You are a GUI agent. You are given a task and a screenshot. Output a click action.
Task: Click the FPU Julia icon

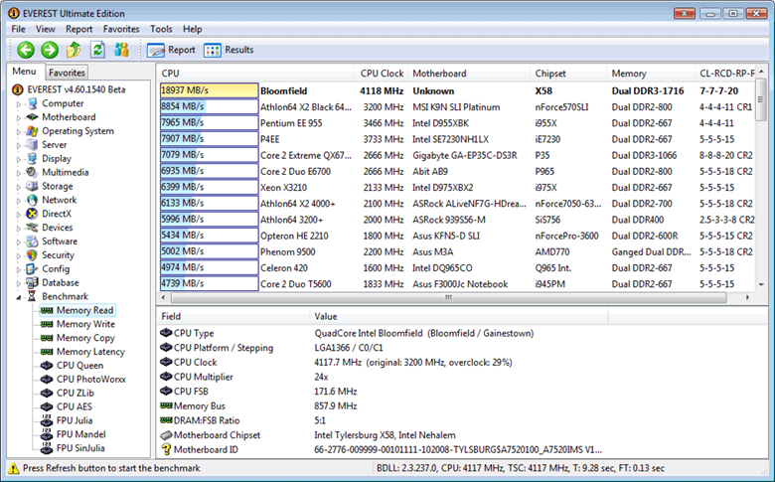point(47,420)
